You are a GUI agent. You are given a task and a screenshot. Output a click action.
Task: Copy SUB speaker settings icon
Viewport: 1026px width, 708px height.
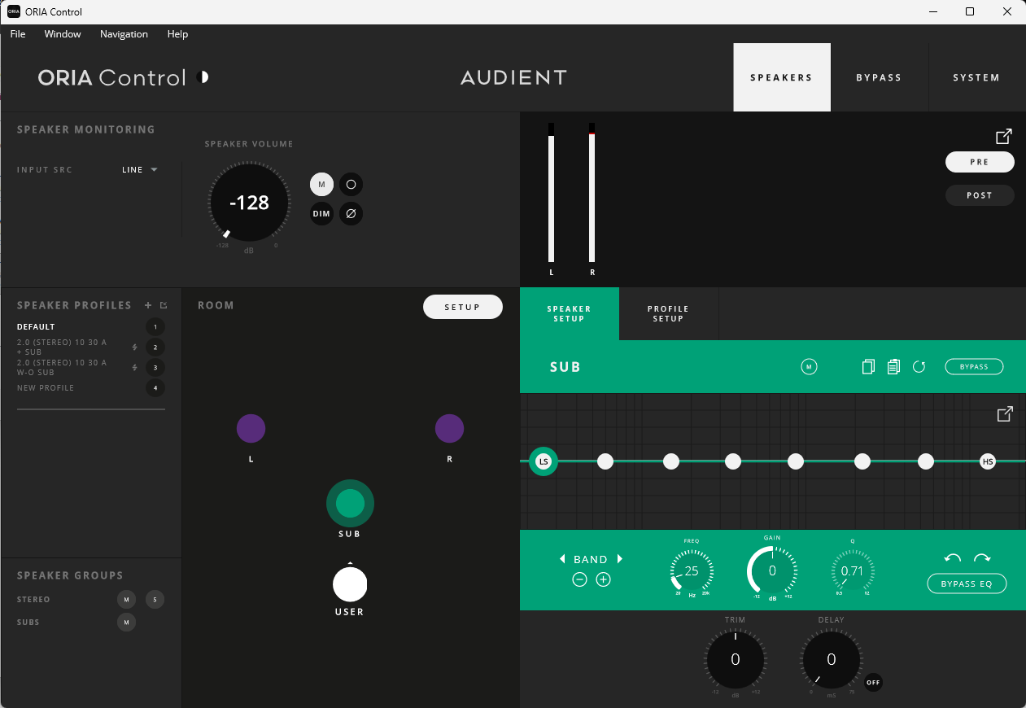click(x=868, y=367)
